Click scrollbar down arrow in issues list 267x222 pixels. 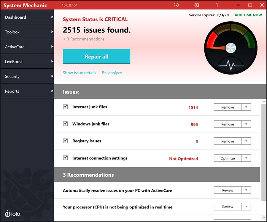pyautogui.click(x=264, y=218)
